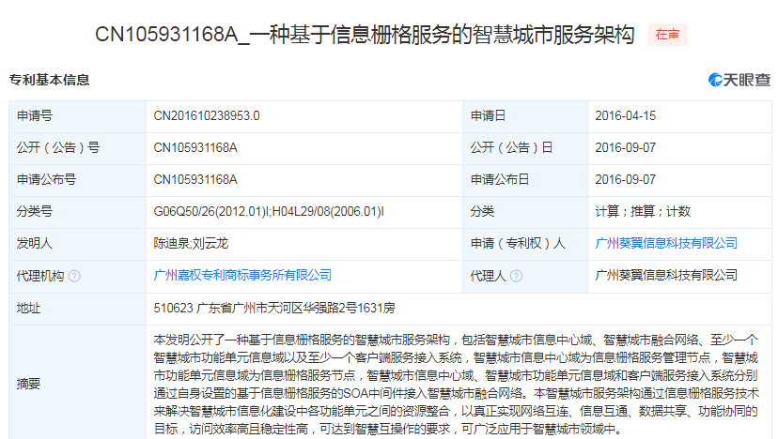Click the 公开(公告)日 date value
Viewport: 778px width, 439px height.
626,147
